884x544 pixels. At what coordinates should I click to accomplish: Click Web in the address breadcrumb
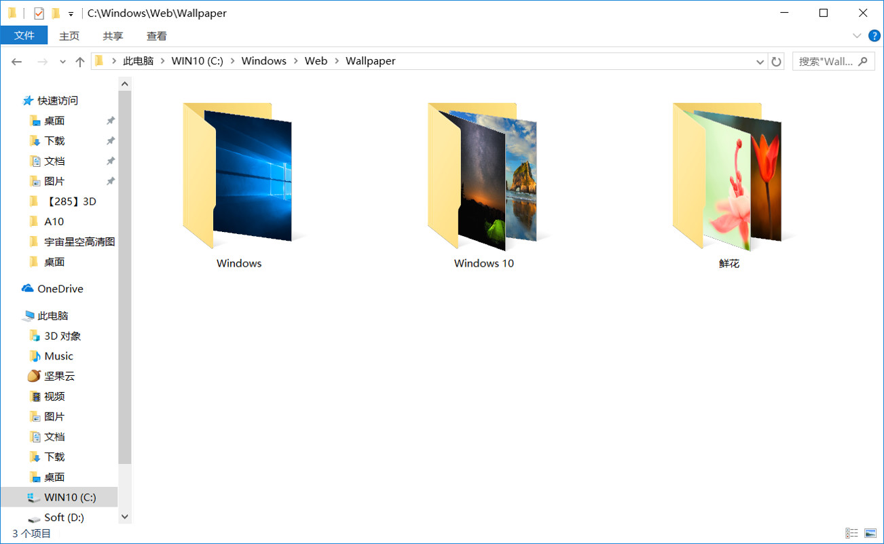[316, 61]
